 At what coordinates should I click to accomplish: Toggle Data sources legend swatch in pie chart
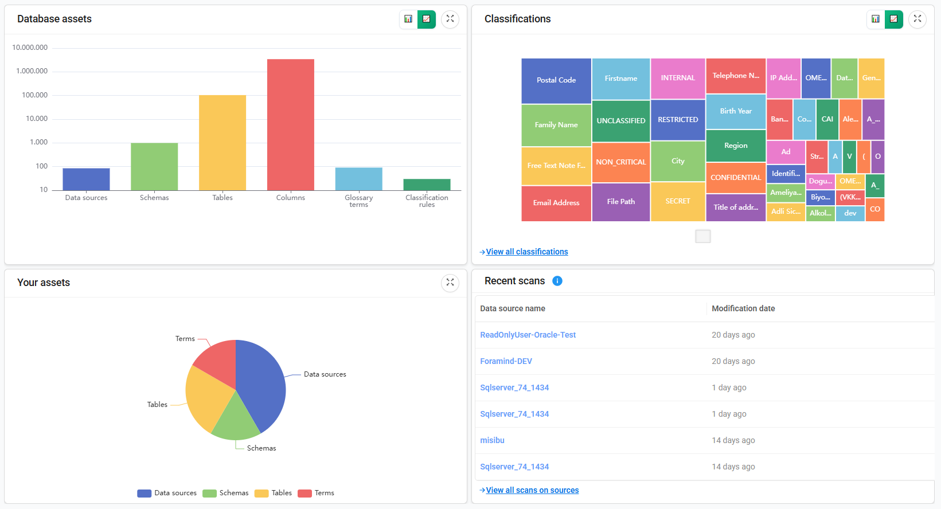coord(145,493)
